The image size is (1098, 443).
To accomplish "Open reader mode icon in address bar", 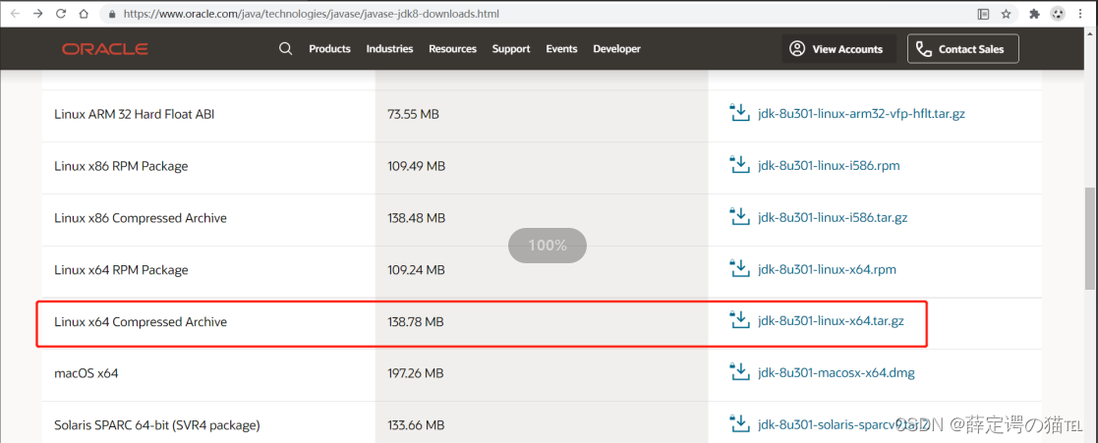I will coord(984,14).
